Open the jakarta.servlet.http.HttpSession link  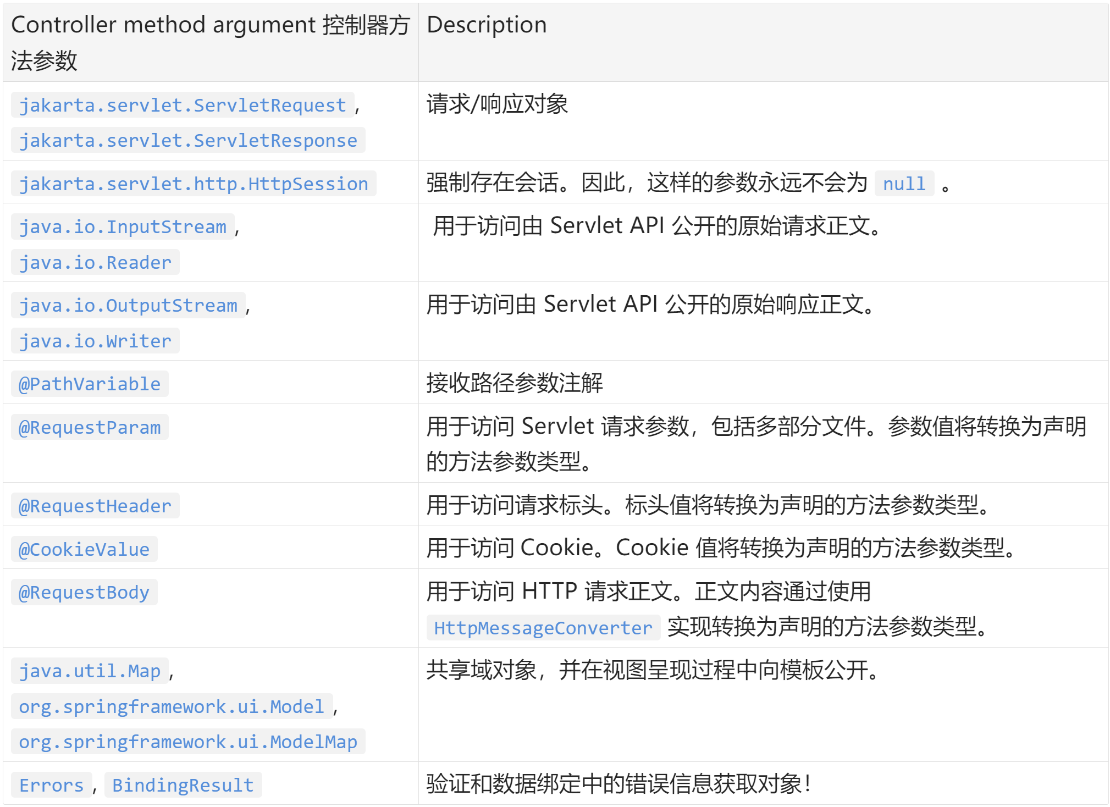click(194, 184)
